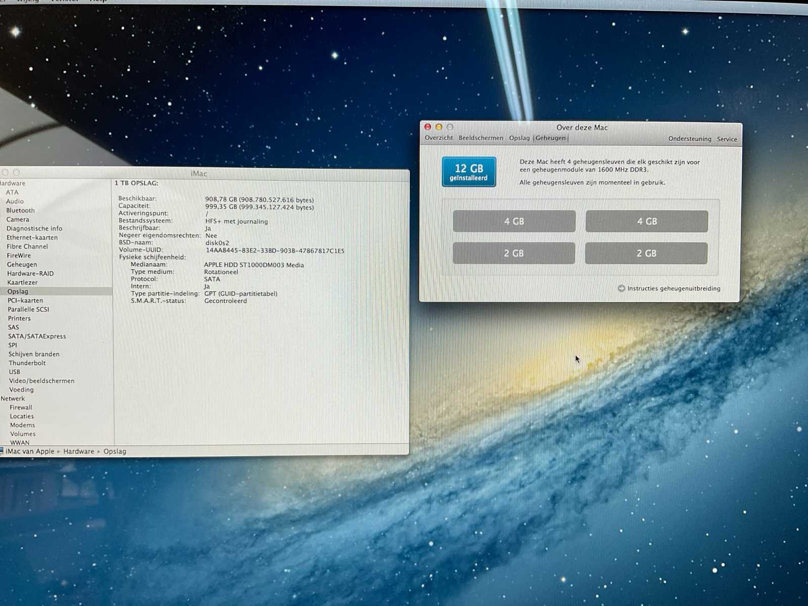
Task: Open the Opslag tab in Over deze Mac
Action: 519,138
